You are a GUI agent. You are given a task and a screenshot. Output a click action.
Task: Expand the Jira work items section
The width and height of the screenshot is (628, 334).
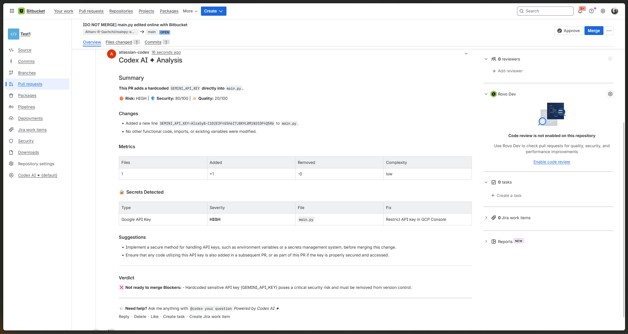486,218
